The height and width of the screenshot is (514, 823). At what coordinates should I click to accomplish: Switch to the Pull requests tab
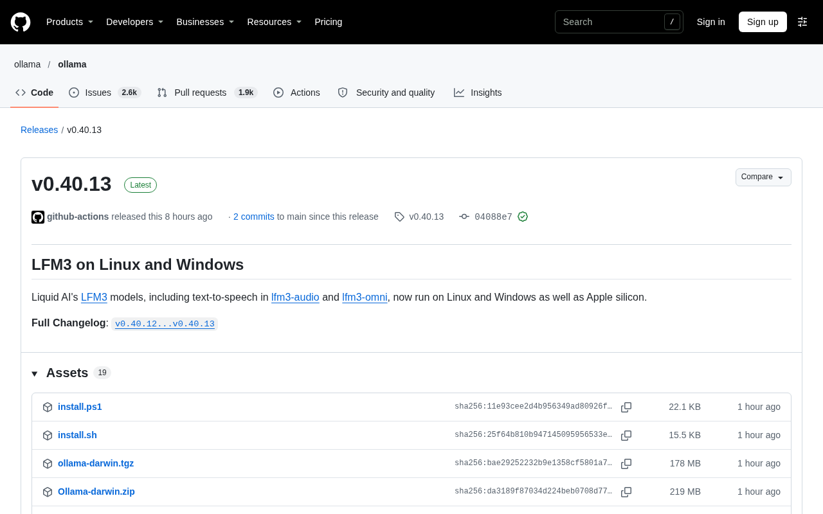coord(207,93)
